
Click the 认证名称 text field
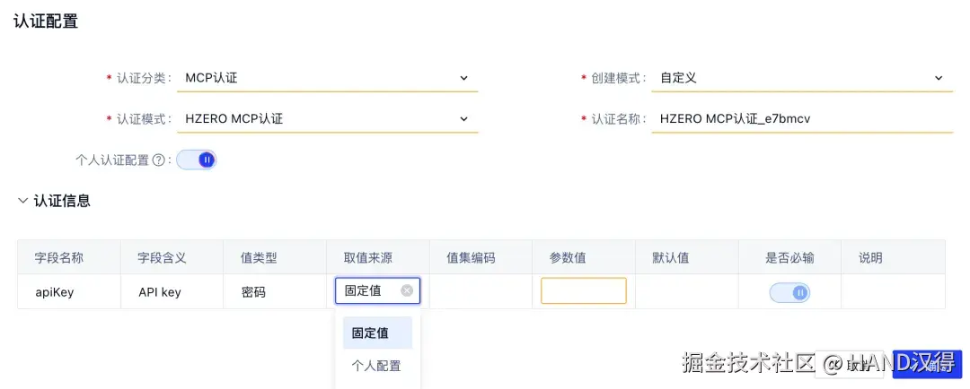pos(799,118)
